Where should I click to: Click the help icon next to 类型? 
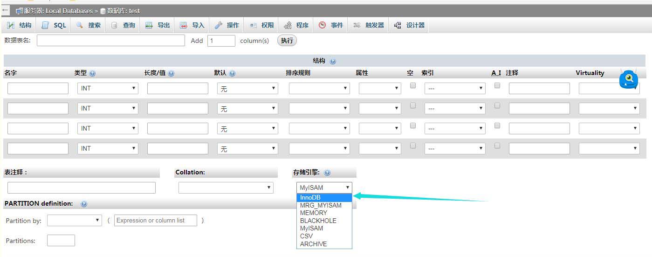[x=92, y=74]
